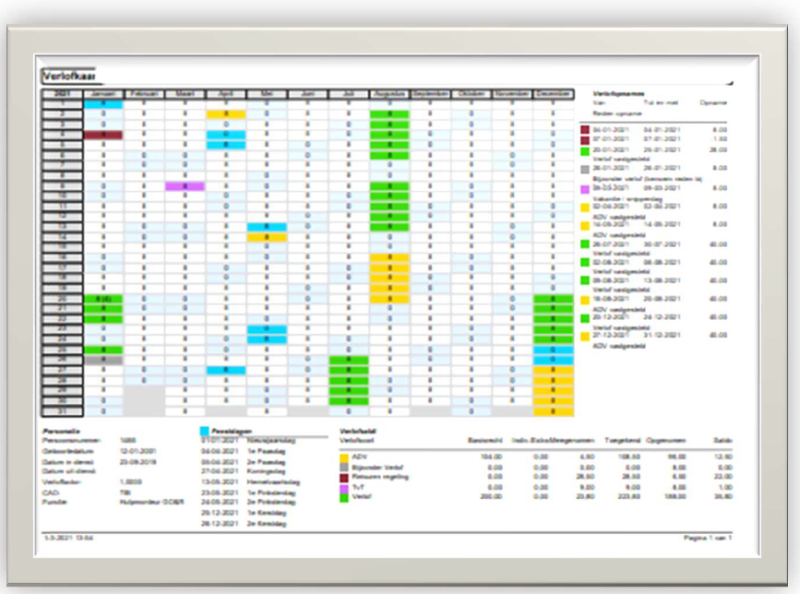Click the yellow ADV swatch in the Verlofsaldo table

pyautogui.click(x=344, y=457)
